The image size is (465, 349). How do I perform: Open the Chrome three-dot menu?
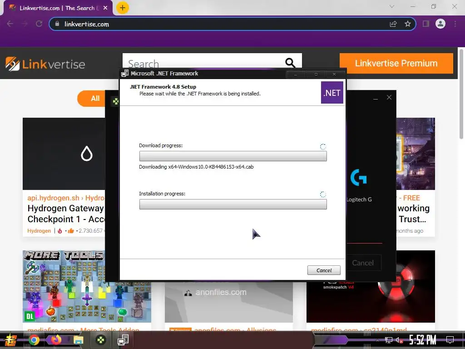[x=455, y=24]
